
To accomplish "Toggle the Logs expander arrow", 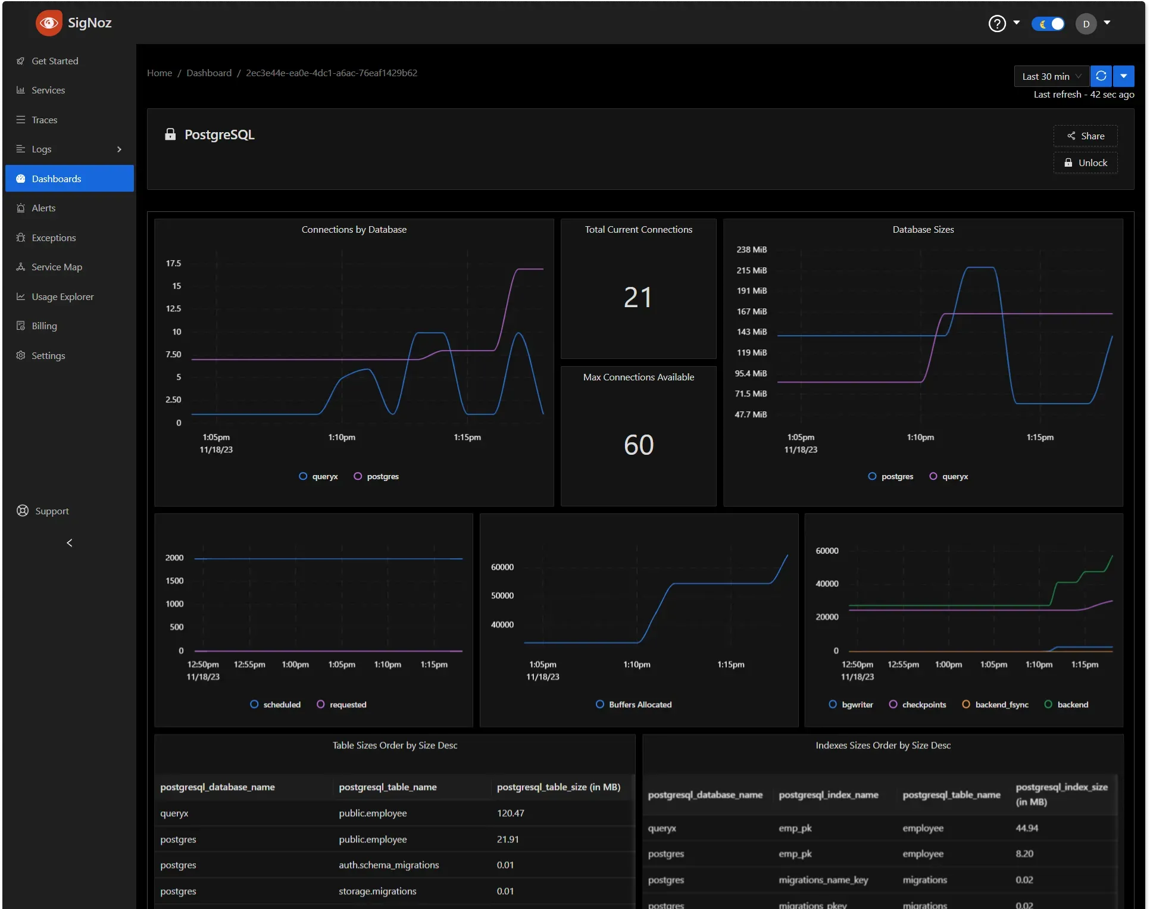I will pyautogui.click(x=118, y=148).
